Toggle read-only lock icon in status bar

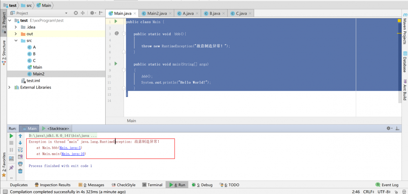click(x=395, y=192)
